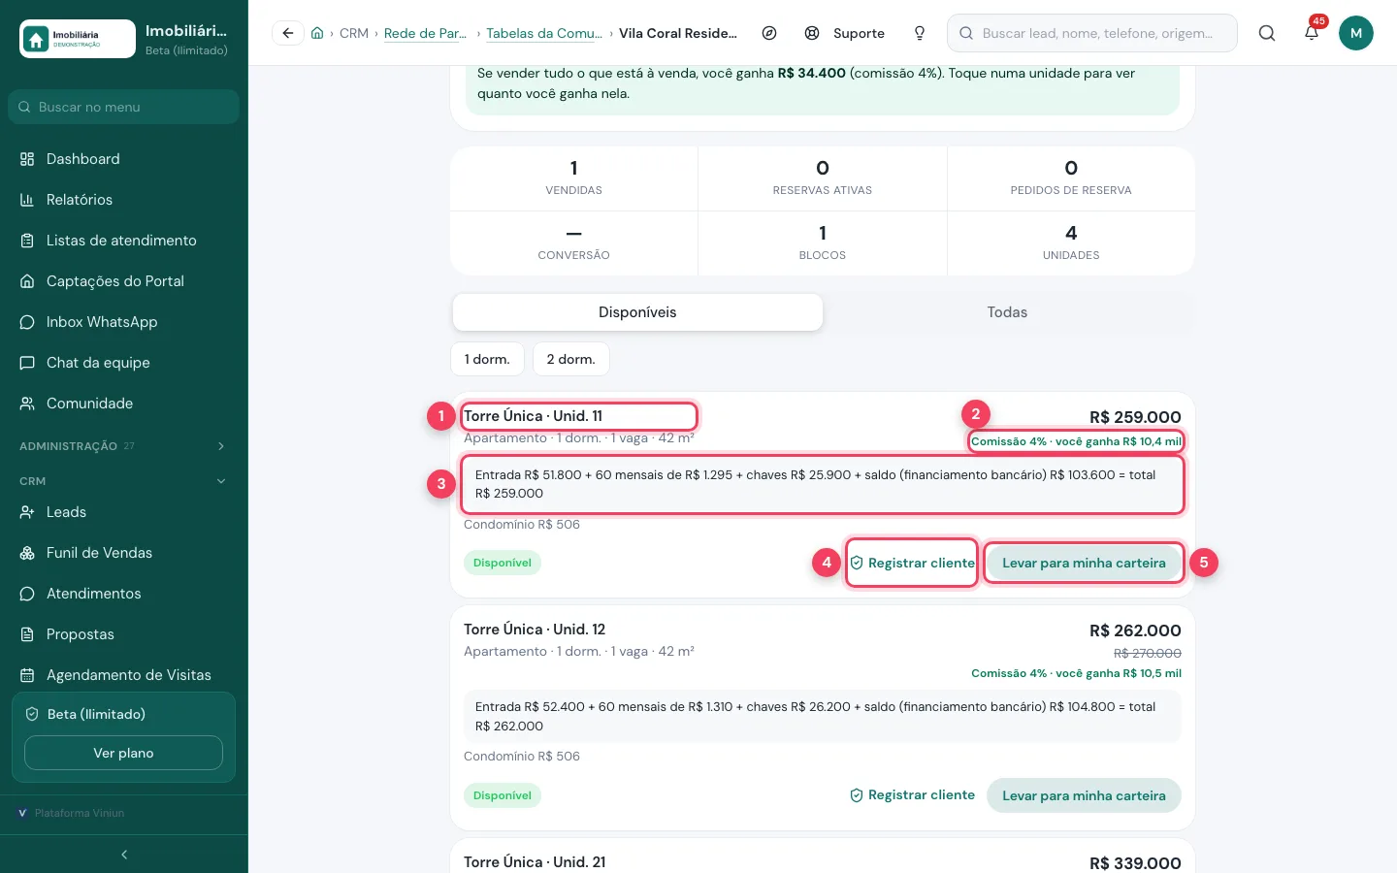Click the Listas de atendimento clipboard icon
Screen dimensions: 1397x873
(27, 241)
